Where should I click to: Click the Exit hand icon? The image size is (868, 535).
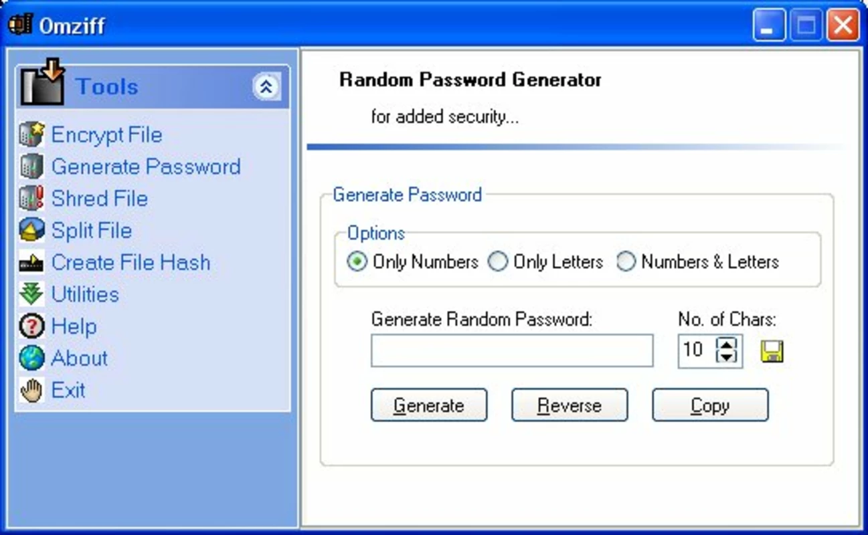coord(31,391)
